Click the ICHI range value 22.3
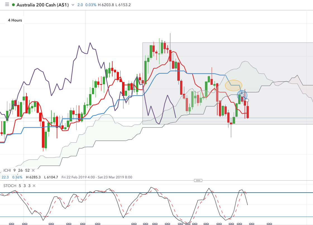This screenshot has height=225, width=313. tap(5, 177)
